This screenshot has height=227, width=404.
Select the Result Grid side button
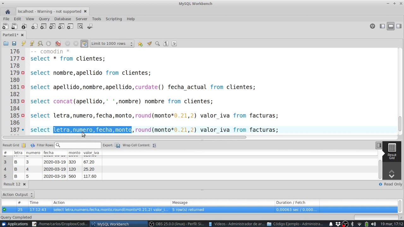pyautogui.click(x=392, y=152)
